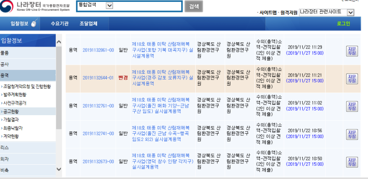Open 사전규격공개 submenu item
Viewport: 368px width, 179px height.
click(x=15, y=103)
